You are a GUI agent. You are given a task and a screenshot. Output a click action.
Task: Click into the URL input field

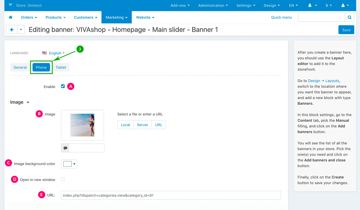(x=171, y=195)
